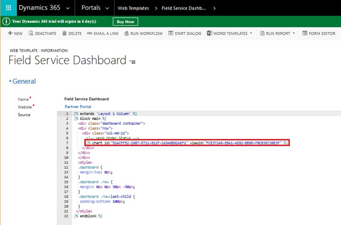Click the Buy Now button
The width and height of the screenshot is (341, 225).
125,21
